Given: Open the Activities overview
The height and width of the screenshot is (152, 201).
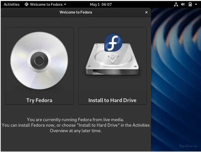Looking at the screenshot, I should 12,4.
